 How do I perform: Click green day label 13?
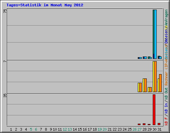tap(70, 129)
